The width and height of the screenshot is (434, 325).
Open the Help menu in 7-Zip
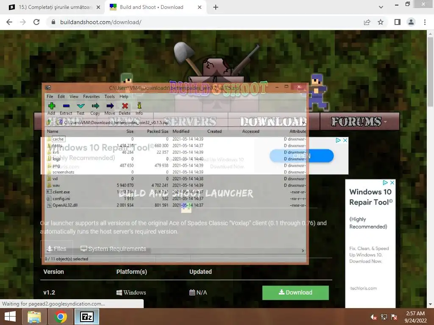click(x=124, y=96)
